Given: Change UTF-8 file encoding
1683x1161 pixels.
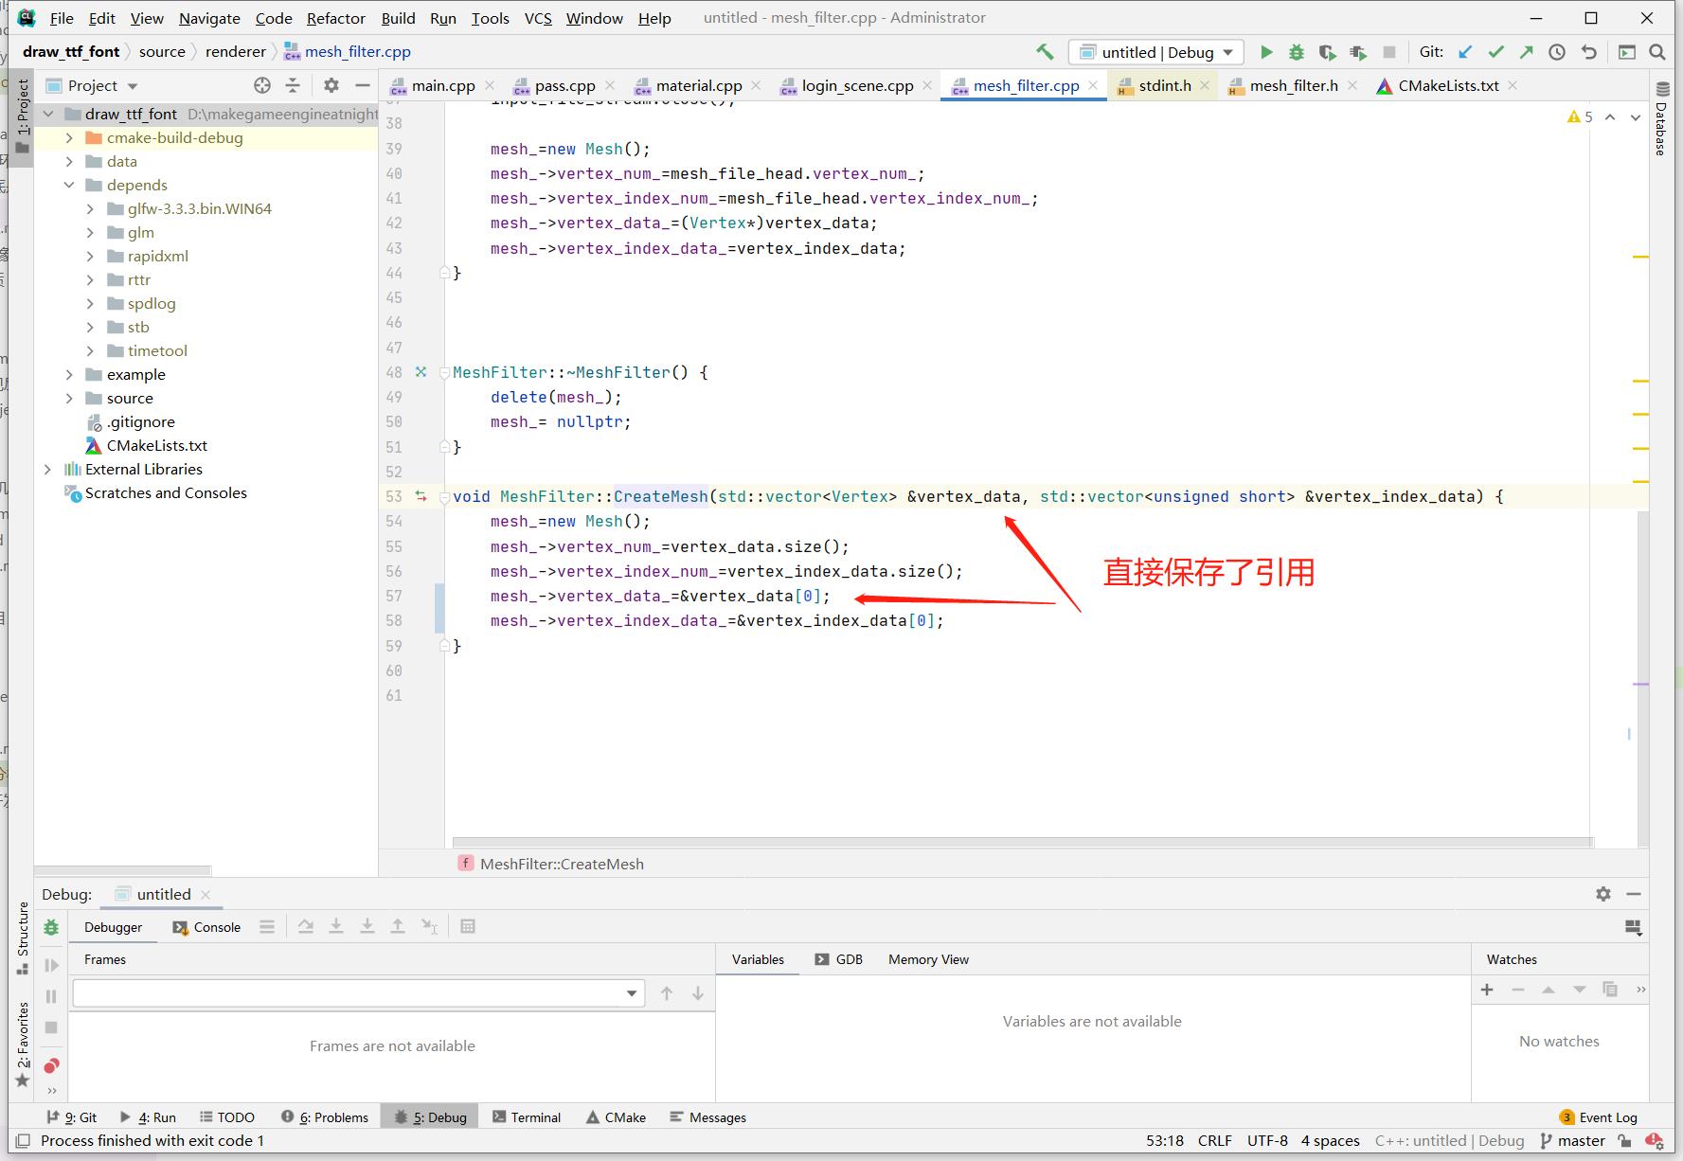Looking at the screenshot, I should pos(1267,1140).
